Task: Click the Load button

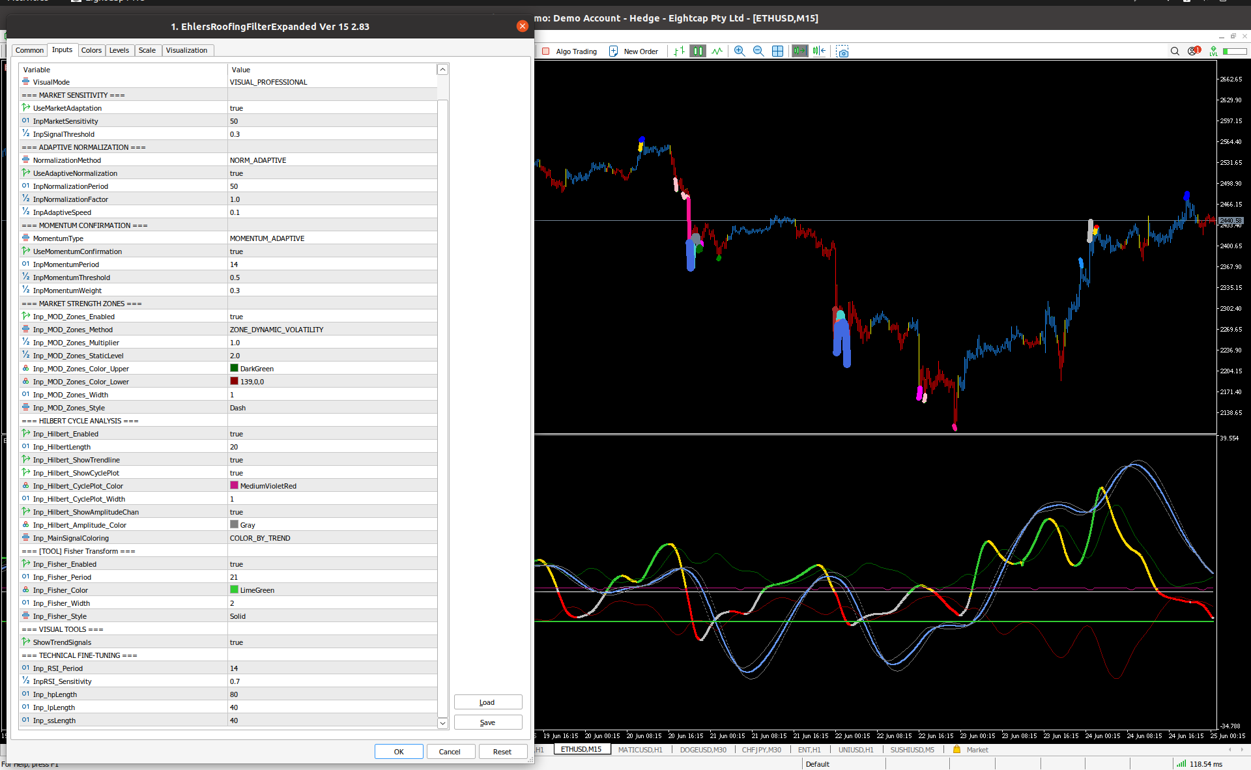Action: pyautogui.click(x=487, y=702)
